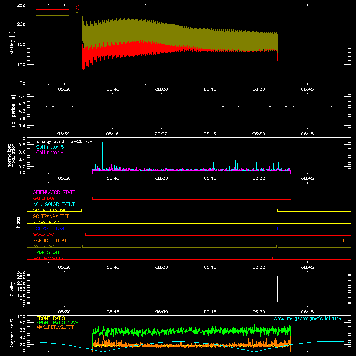Click the olive AAZ_FLAG label
Image resolution: width=356 pixels, height=356 pixels.
click(44, 246)
